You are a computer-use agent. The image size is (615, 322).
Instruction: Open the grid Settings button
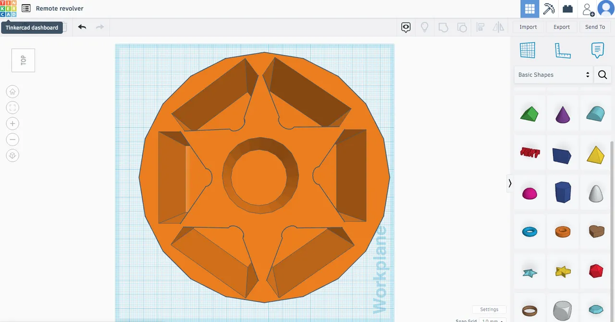pos(489,310)
